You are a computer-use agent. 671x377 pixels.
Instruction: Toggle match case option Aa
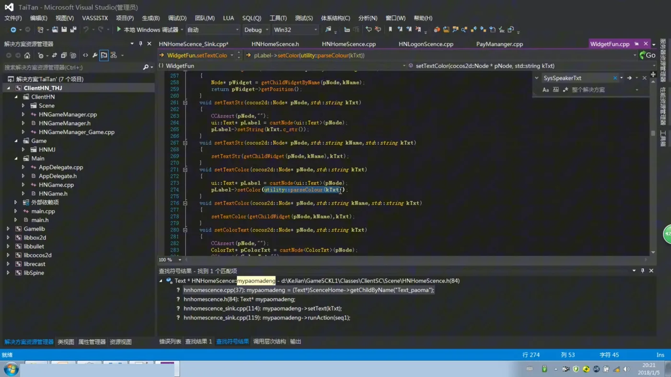(545, 90)
